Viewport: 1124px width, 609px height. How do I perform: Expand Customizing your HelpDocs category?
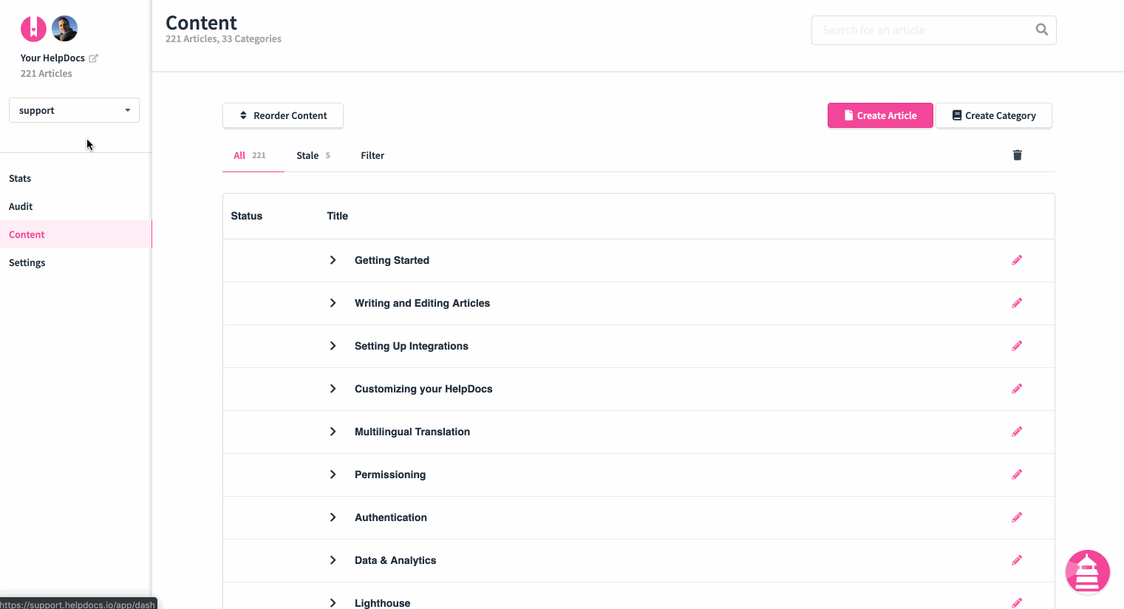(333, 389)
